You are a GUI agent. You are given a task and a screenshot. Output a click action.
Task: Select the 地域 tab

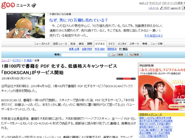tap(145, 44)
